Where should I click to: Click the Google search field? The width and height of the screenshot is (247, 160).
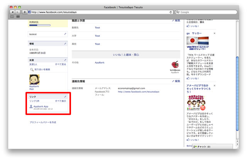click(x=206, y=12)
